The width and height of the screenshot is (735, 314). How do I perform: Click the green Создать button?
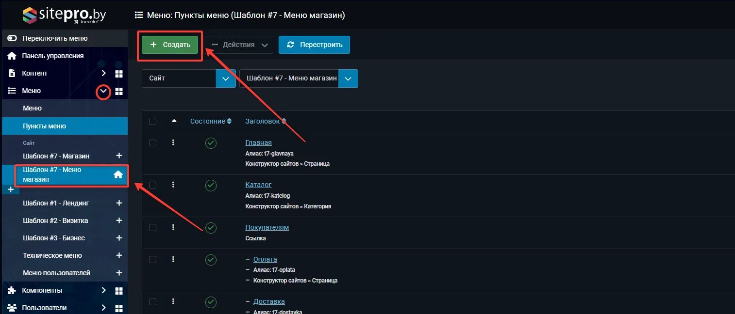tap(170, 45)
